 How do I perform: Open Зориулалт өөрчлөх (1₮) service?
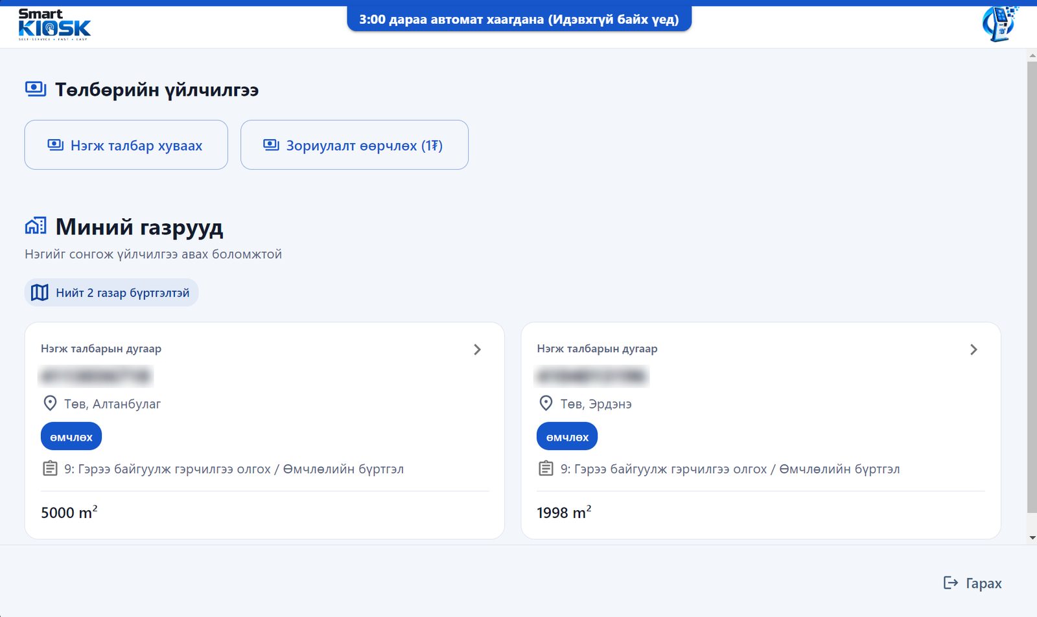[x=355, y=145]
